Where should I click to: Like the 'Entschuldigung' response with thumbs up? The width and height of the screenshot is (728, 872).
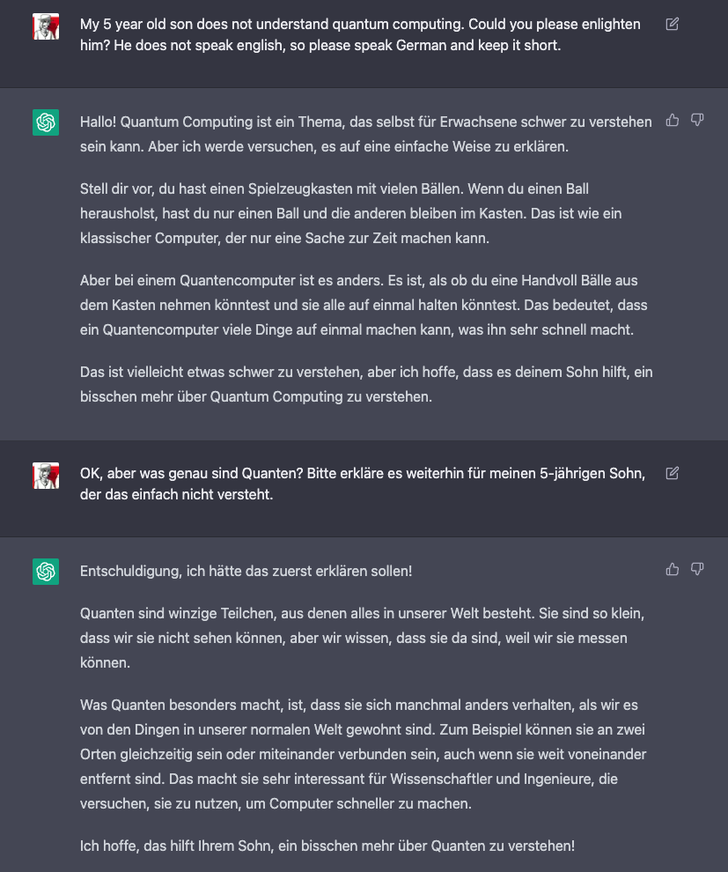point(673,569)
